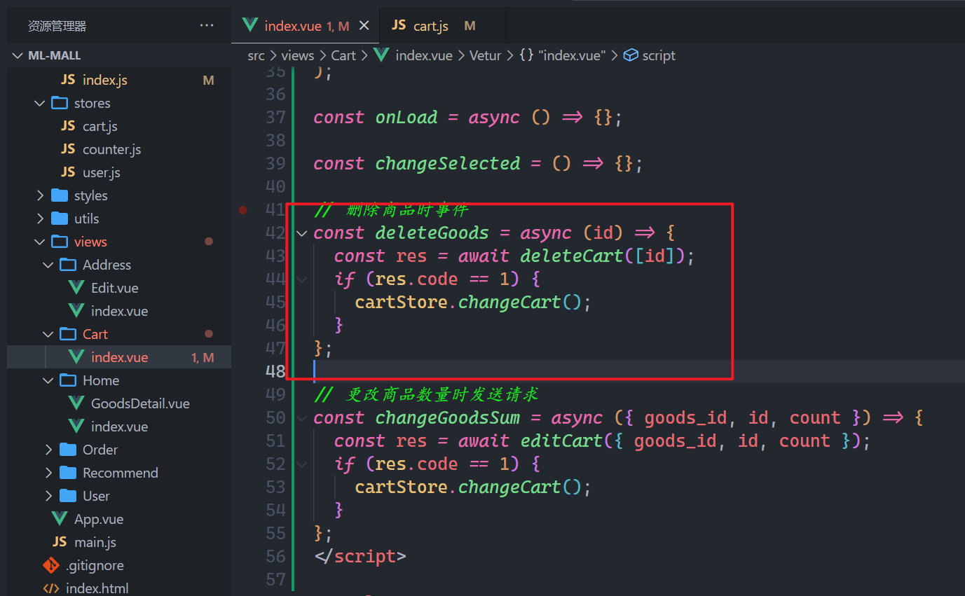Click the Vue icon beside App.vue
Image resolution: width=965 pixels, height=596 pixels.
(60, 519)
